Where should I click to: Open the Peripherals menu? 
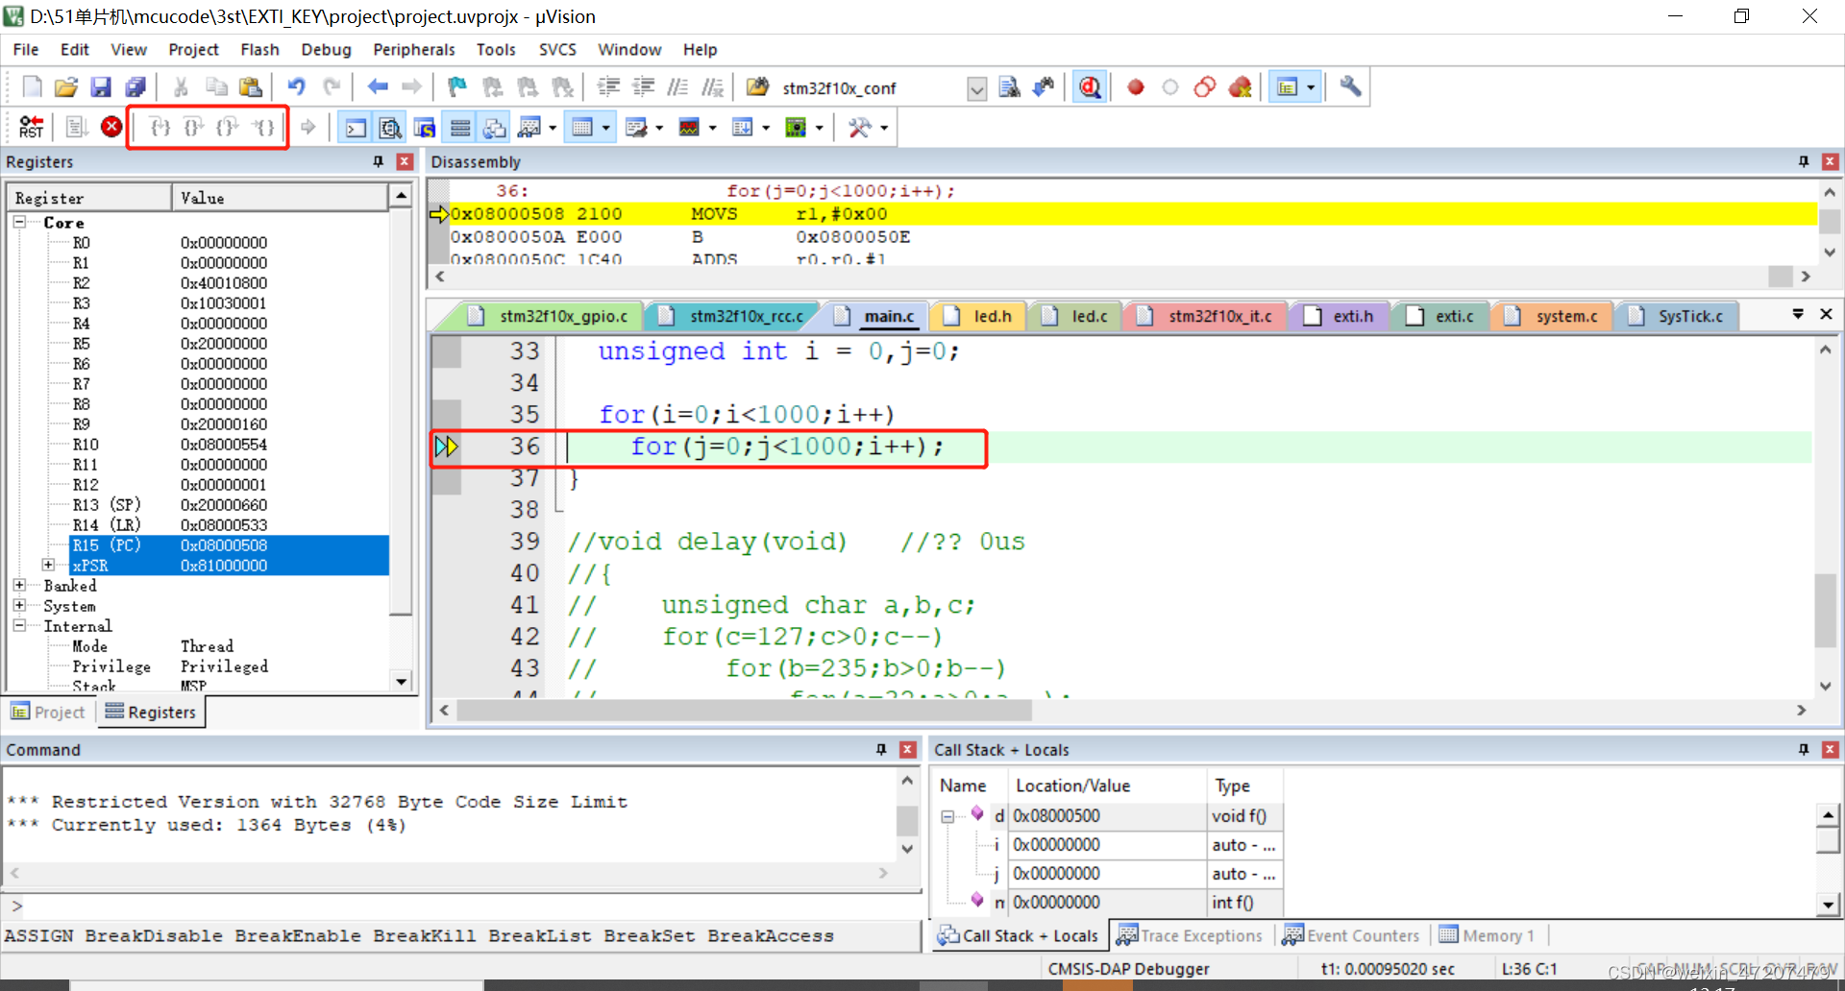413,49
